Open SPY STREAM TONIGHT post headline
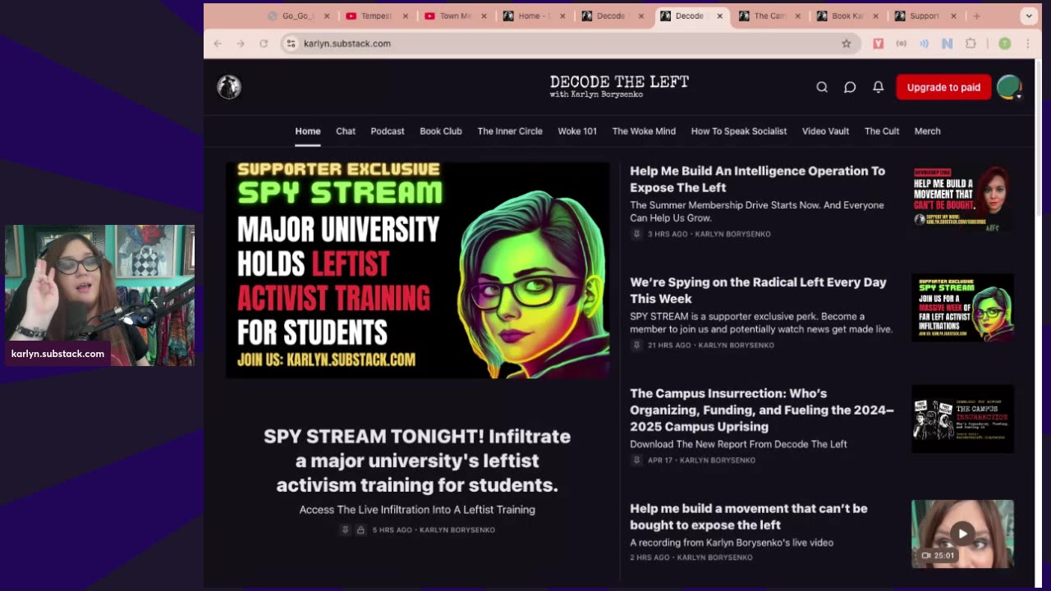 417,460
